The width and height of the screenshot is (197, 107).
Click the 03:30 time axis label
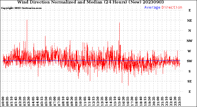[29, 101]
